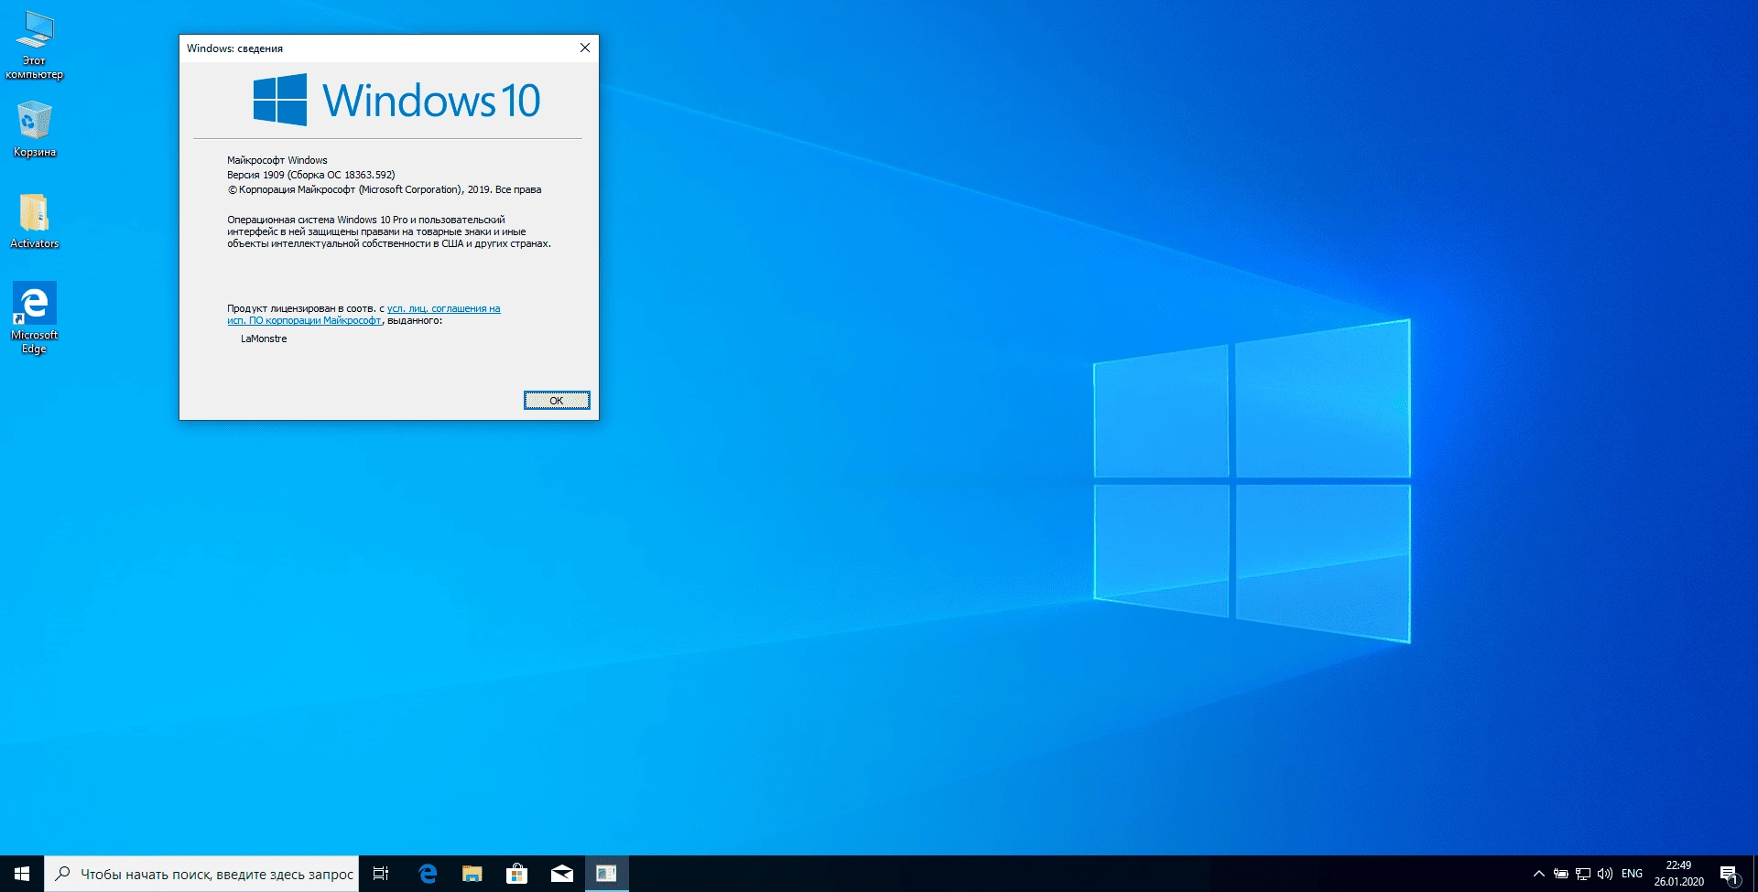Click the Версия 1909 build text
This screenshot has width=1758, height=892.
pyautogui.click(x=311, y=175)
